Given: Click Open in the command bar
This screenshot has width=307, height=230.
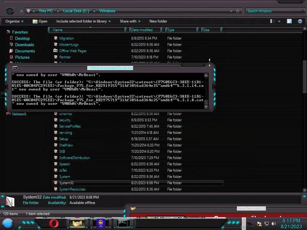Looking at the screenshot, I should pos(40,21).
